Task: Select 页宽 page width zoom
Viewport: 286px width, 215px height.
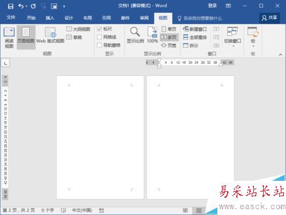Action: pos(169,45)
